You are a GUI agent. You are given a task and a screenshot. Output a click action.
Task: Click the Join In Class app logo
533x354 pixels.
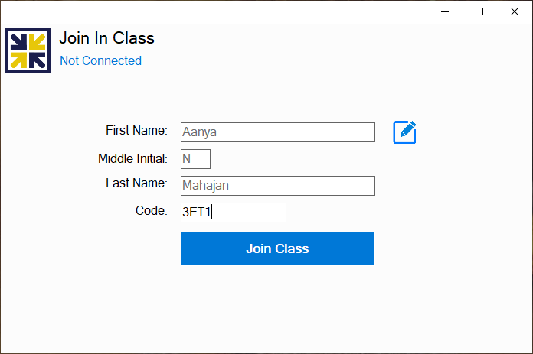(x=28, y=50)
